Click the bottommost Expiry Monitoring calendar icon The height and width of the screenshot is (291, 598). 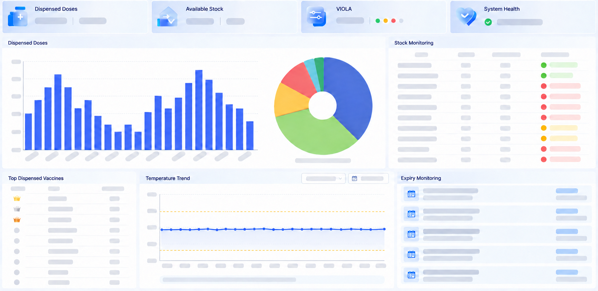tap(411, 275)
